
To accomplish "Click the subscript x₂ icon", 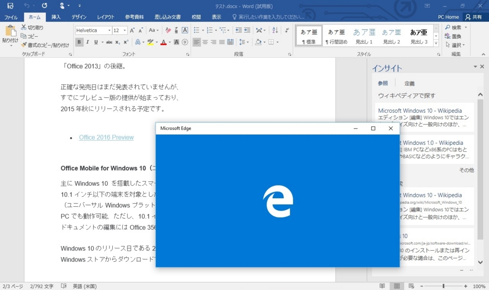I will click(x=117, y=42).
